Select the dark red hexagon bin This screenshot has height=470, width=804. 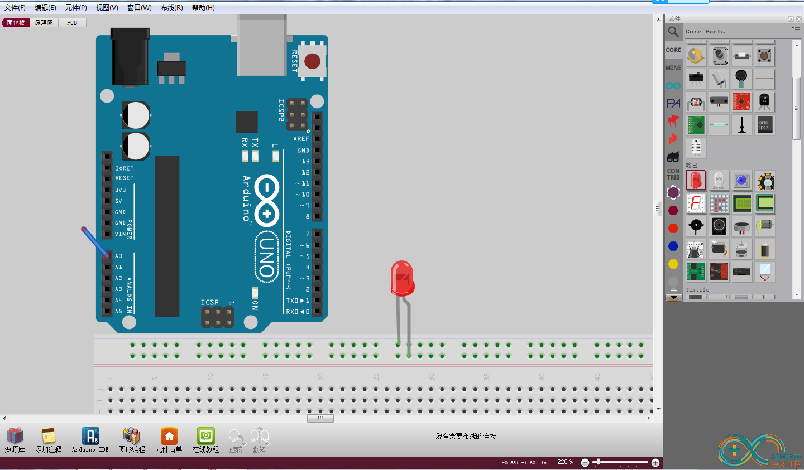click(673, 210)
